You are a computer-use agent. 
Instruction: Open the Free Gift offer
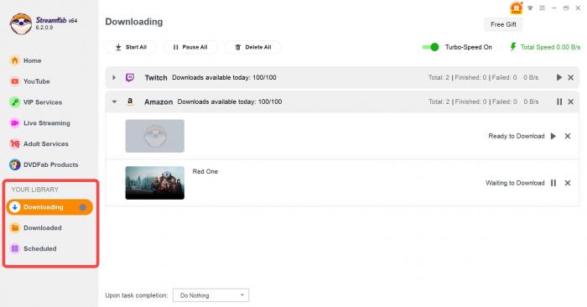click(503, 24)
